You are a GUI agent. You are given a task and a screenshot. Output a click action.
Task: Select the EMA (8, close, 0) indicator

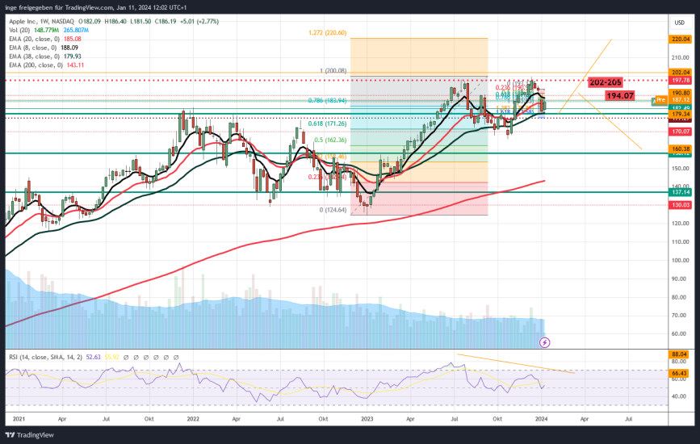[x=31, y=47]
